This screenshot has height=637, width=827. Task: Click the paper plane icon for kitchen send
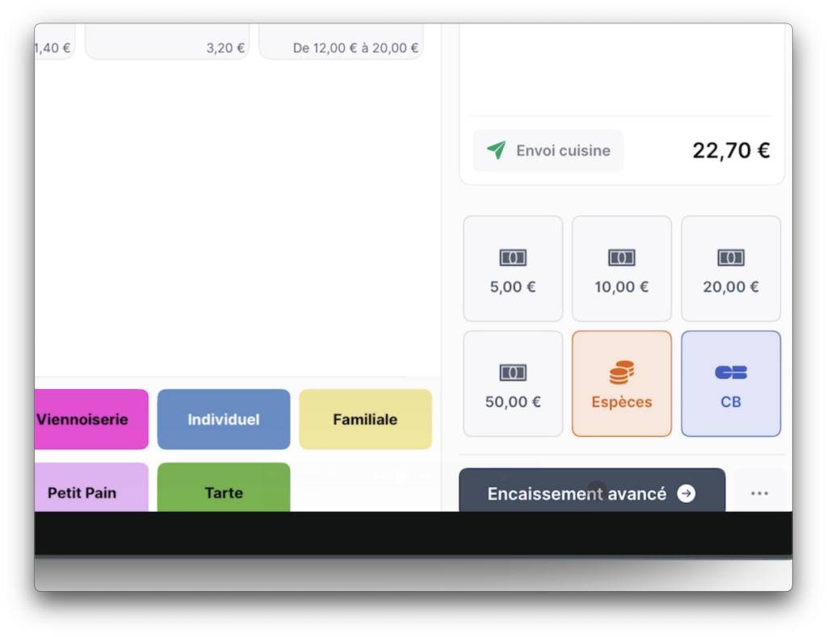(496, 150)
